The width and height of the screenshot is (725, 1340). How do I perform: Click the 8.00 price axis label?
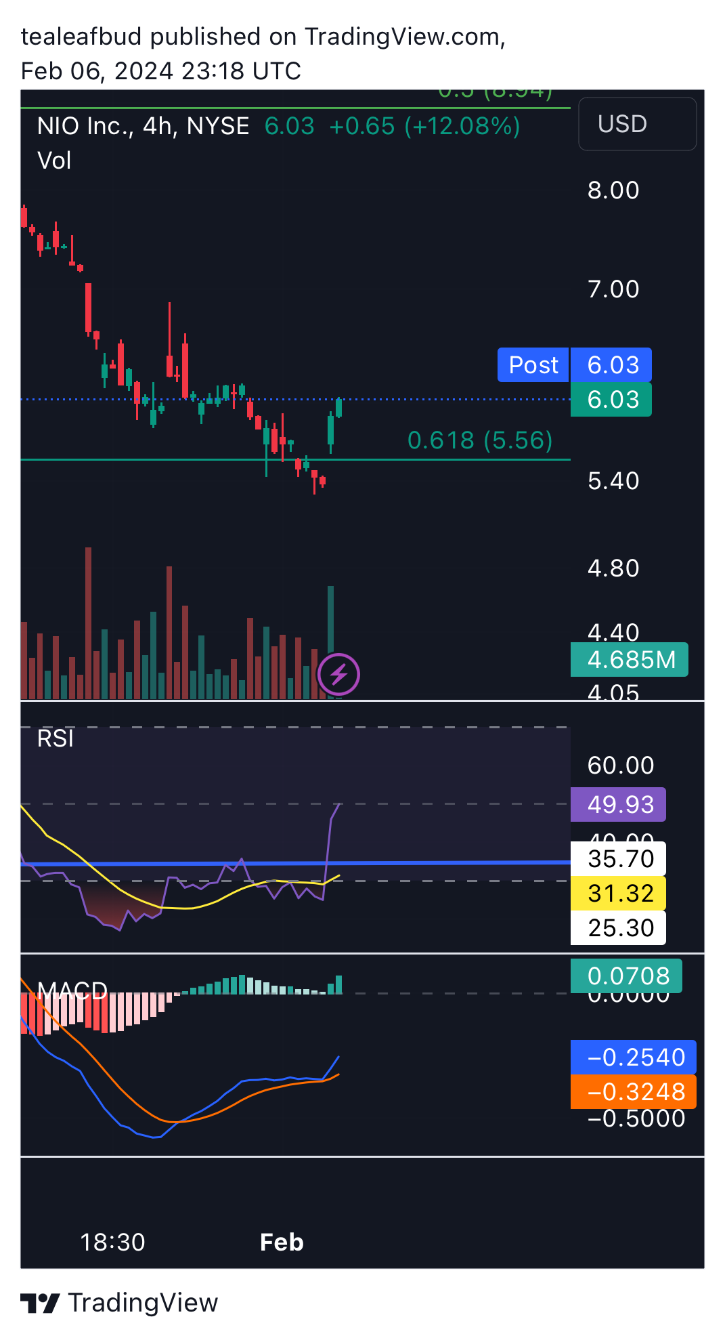(613, 190)
